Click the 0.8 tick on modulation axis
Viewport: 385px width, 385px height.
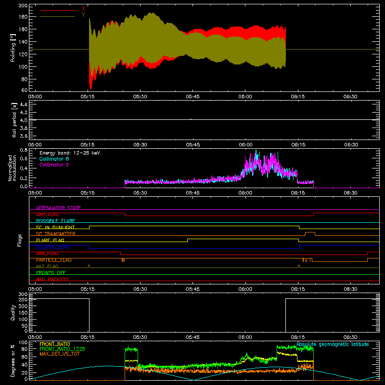point(24,150)
